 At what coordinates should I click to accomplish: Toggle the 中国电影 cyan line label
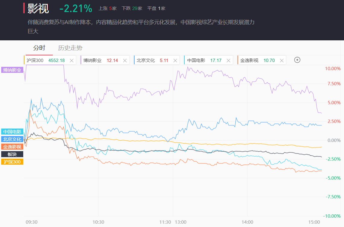(12, 132)
